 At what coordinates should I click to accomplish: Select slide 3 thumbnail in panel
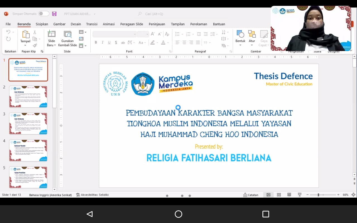coord(28,123)
